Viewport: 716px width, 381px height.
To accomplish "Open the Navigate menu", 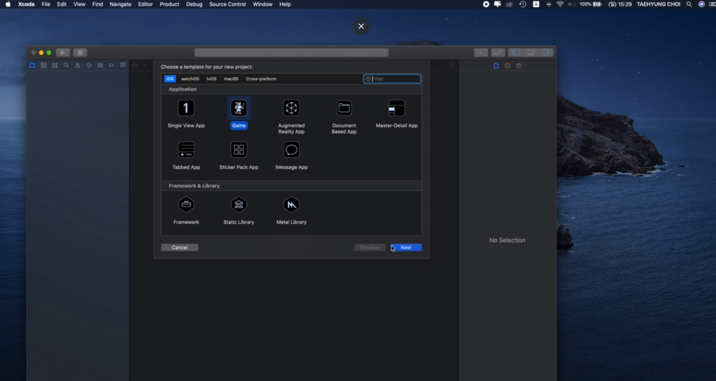I will 121,4.
